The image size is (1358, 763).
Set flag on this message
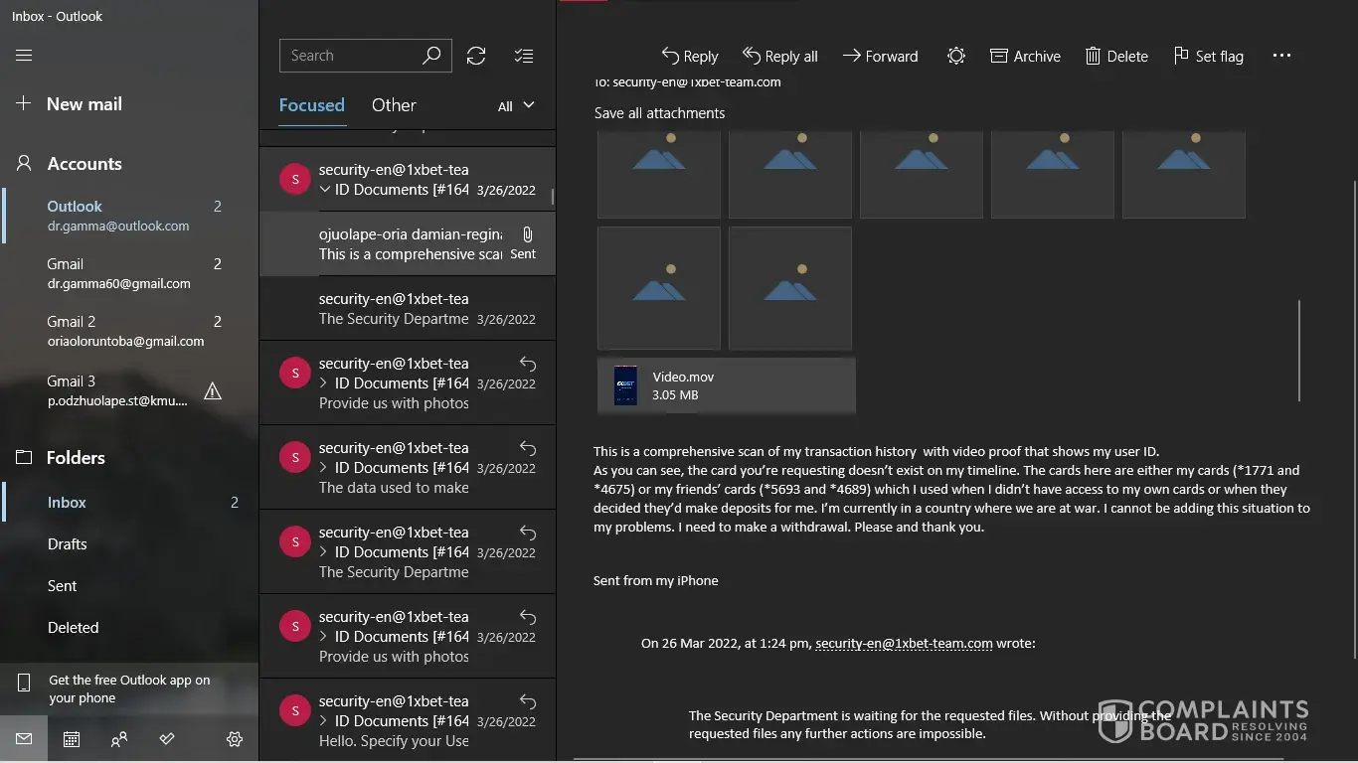[1208, 57]
